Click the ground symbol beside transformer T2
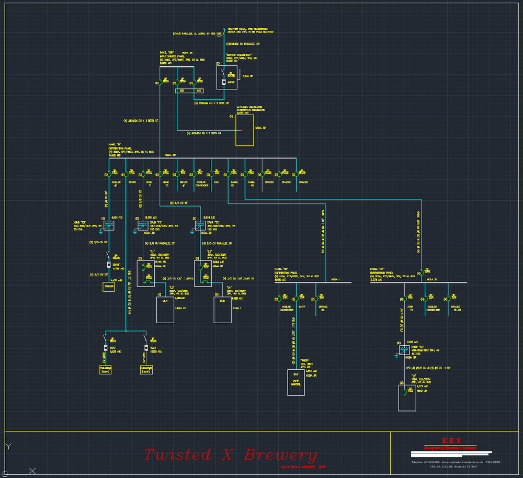523x478 pixels. click(x=192, y=232)
